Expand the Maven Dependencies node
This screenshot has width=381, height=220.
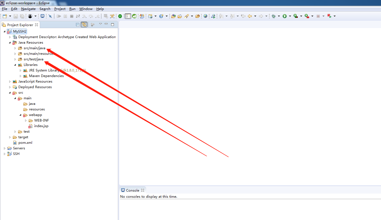point(21,76)
